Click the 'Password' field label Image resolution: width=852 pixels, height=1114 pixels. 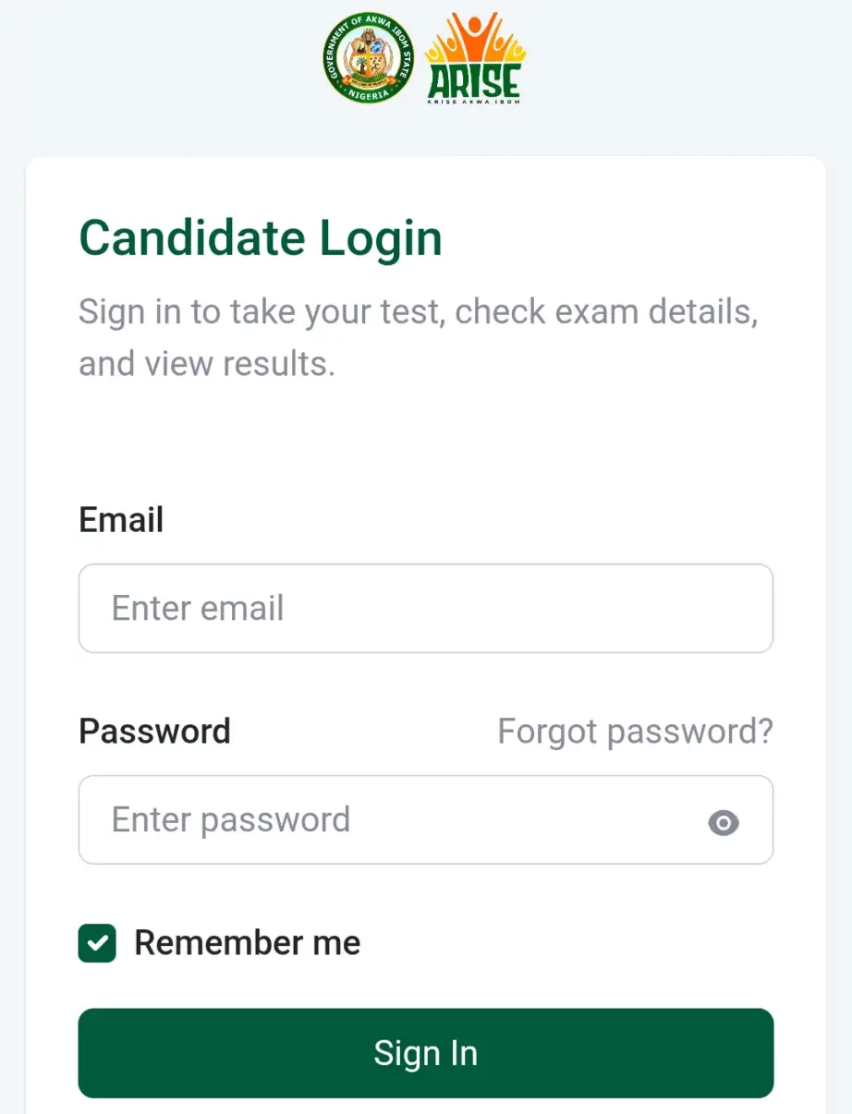point(154,732)
